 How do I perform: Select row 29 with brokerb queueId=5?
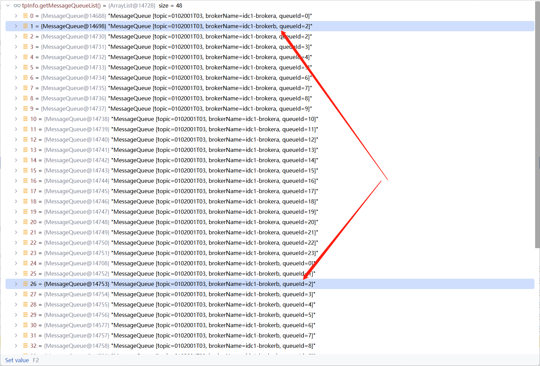click(x=270, y=315)
